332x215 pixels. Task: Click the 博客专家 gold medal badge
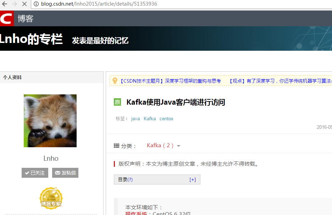pos(51,198)
